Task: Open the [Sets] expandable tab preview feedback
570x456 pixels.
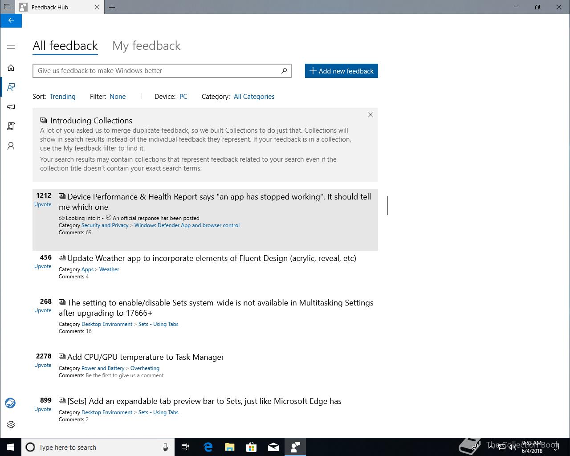Action: point(204,401)
